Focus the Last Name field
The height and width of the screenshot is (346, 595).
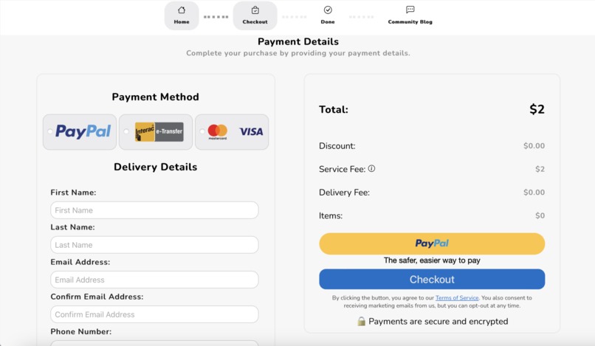tap(154, 245)
